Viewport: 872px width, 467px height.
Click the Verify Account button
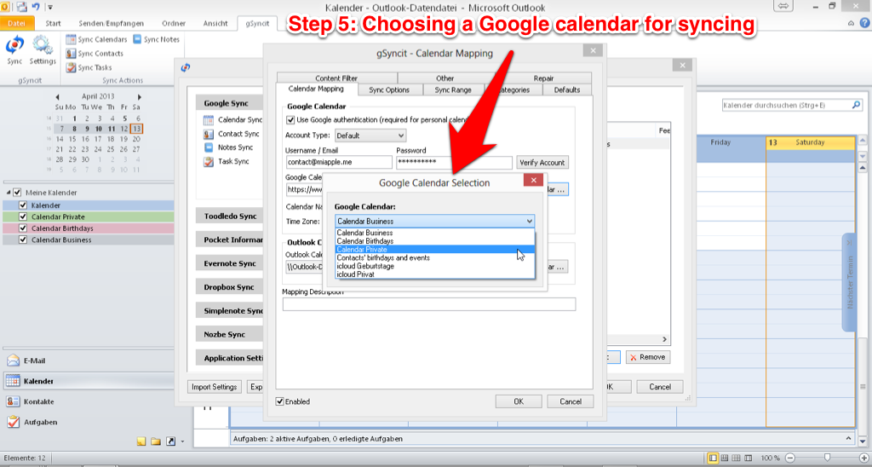click(x=542, y=163)
